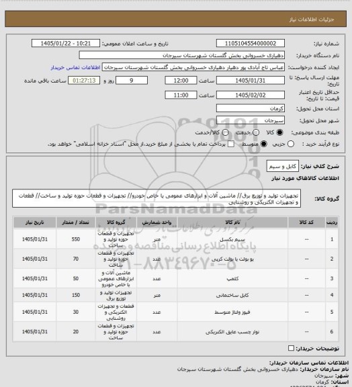
Task: Click item name سیم بکسل
Action: point(232,239)
